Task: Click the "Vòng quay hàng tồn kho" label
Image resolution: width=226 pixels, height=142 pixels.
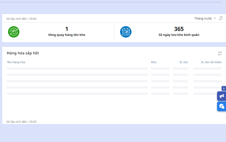Action: (x=67, y=35)
